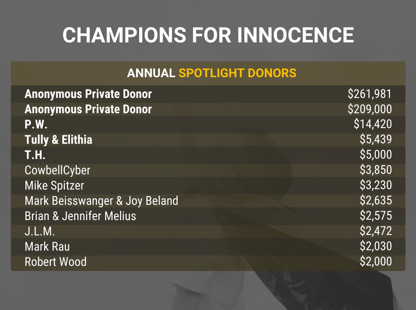The height and width of the screenshot is (310, 416).
Task: Select the second Anonymous Private Donor name
Action: (88, 109)
